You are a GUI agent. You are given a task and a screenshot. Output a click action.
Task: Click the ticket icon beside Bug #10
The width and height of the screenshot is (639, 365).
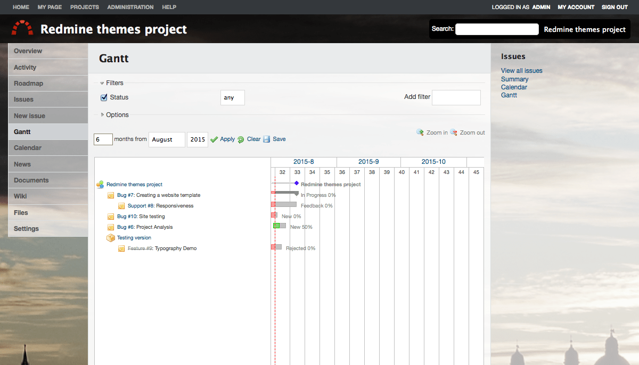[111, 217]
